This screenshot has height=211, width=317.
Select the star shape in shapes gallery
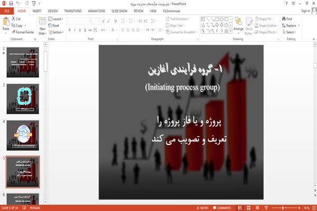click(226, 31)
